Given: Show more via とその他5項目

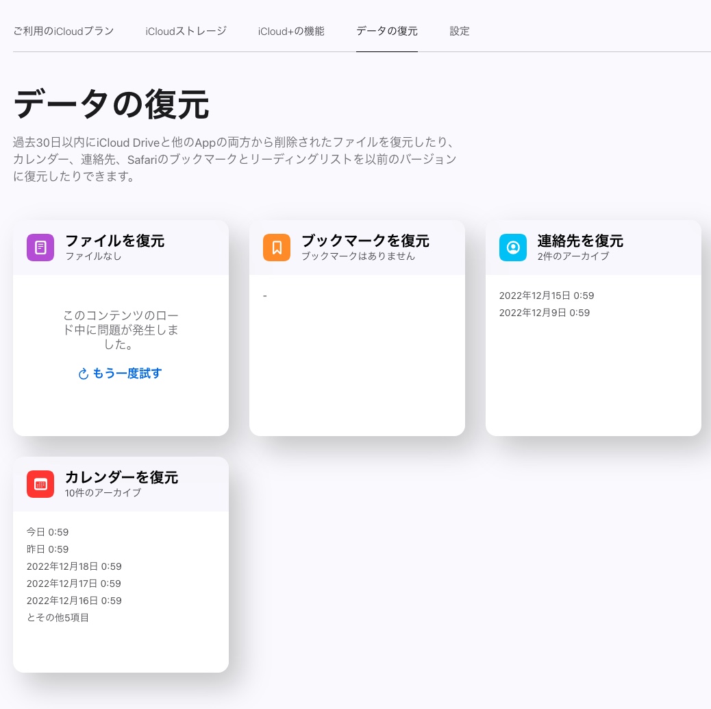Looking at the screenshot, I should (58, 618).
